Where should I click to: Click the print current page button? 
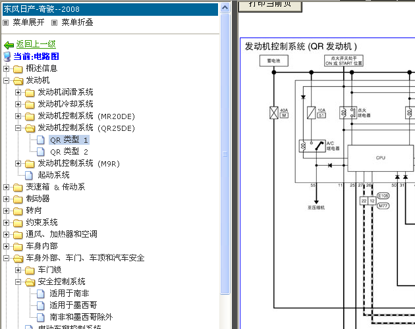pos(270,5)
